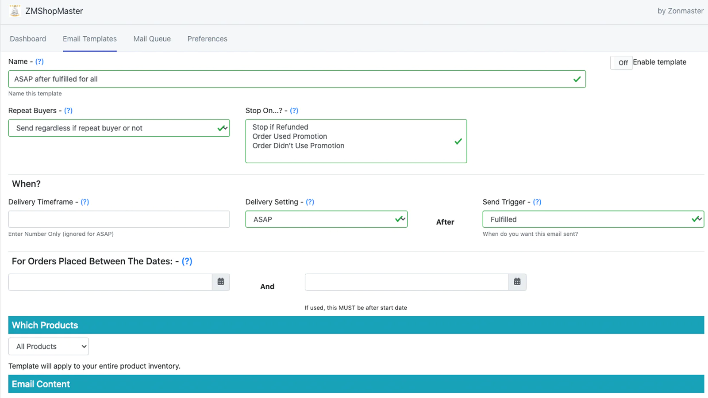Image resolution: width=708 pixels, height=398 pixels.
Task: Click the end date input field
Action: (407, 282)
